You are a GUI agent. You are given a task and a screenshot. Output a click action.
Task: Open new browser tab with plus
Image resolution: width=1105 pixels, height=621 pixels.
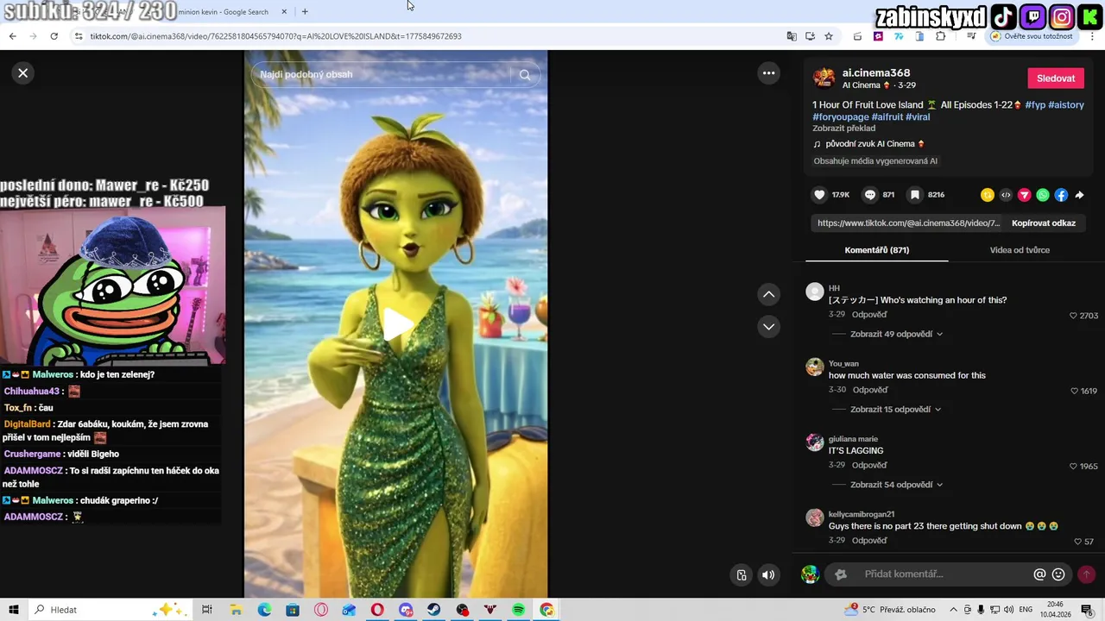point(305,11)
